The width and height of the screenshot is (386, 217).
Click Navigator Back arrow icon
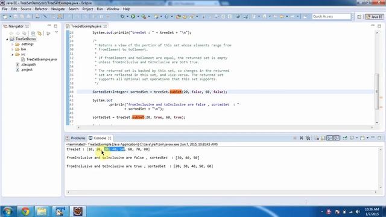(11, 33)
